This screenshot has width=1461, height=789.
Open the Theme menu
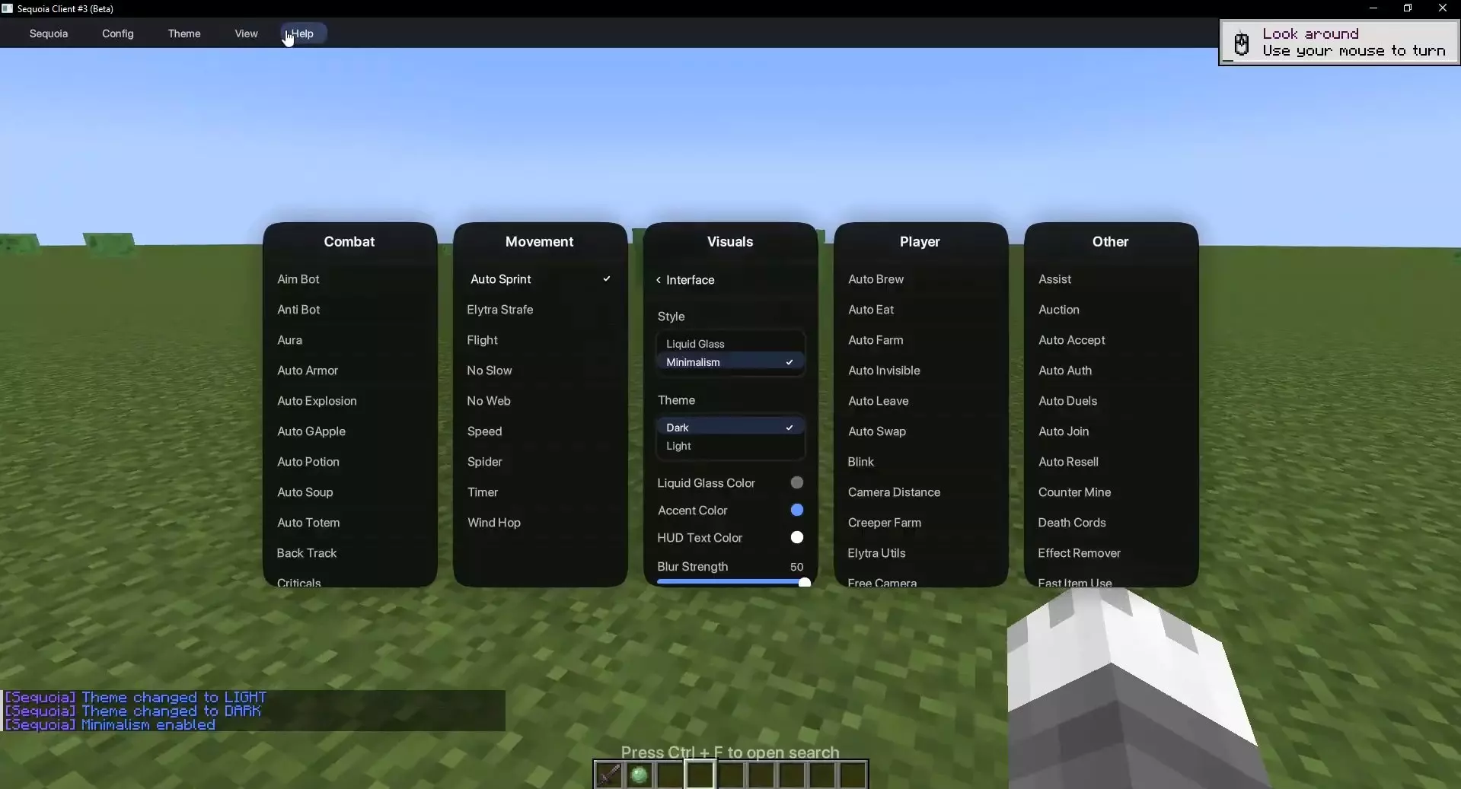tap(184, 33)
